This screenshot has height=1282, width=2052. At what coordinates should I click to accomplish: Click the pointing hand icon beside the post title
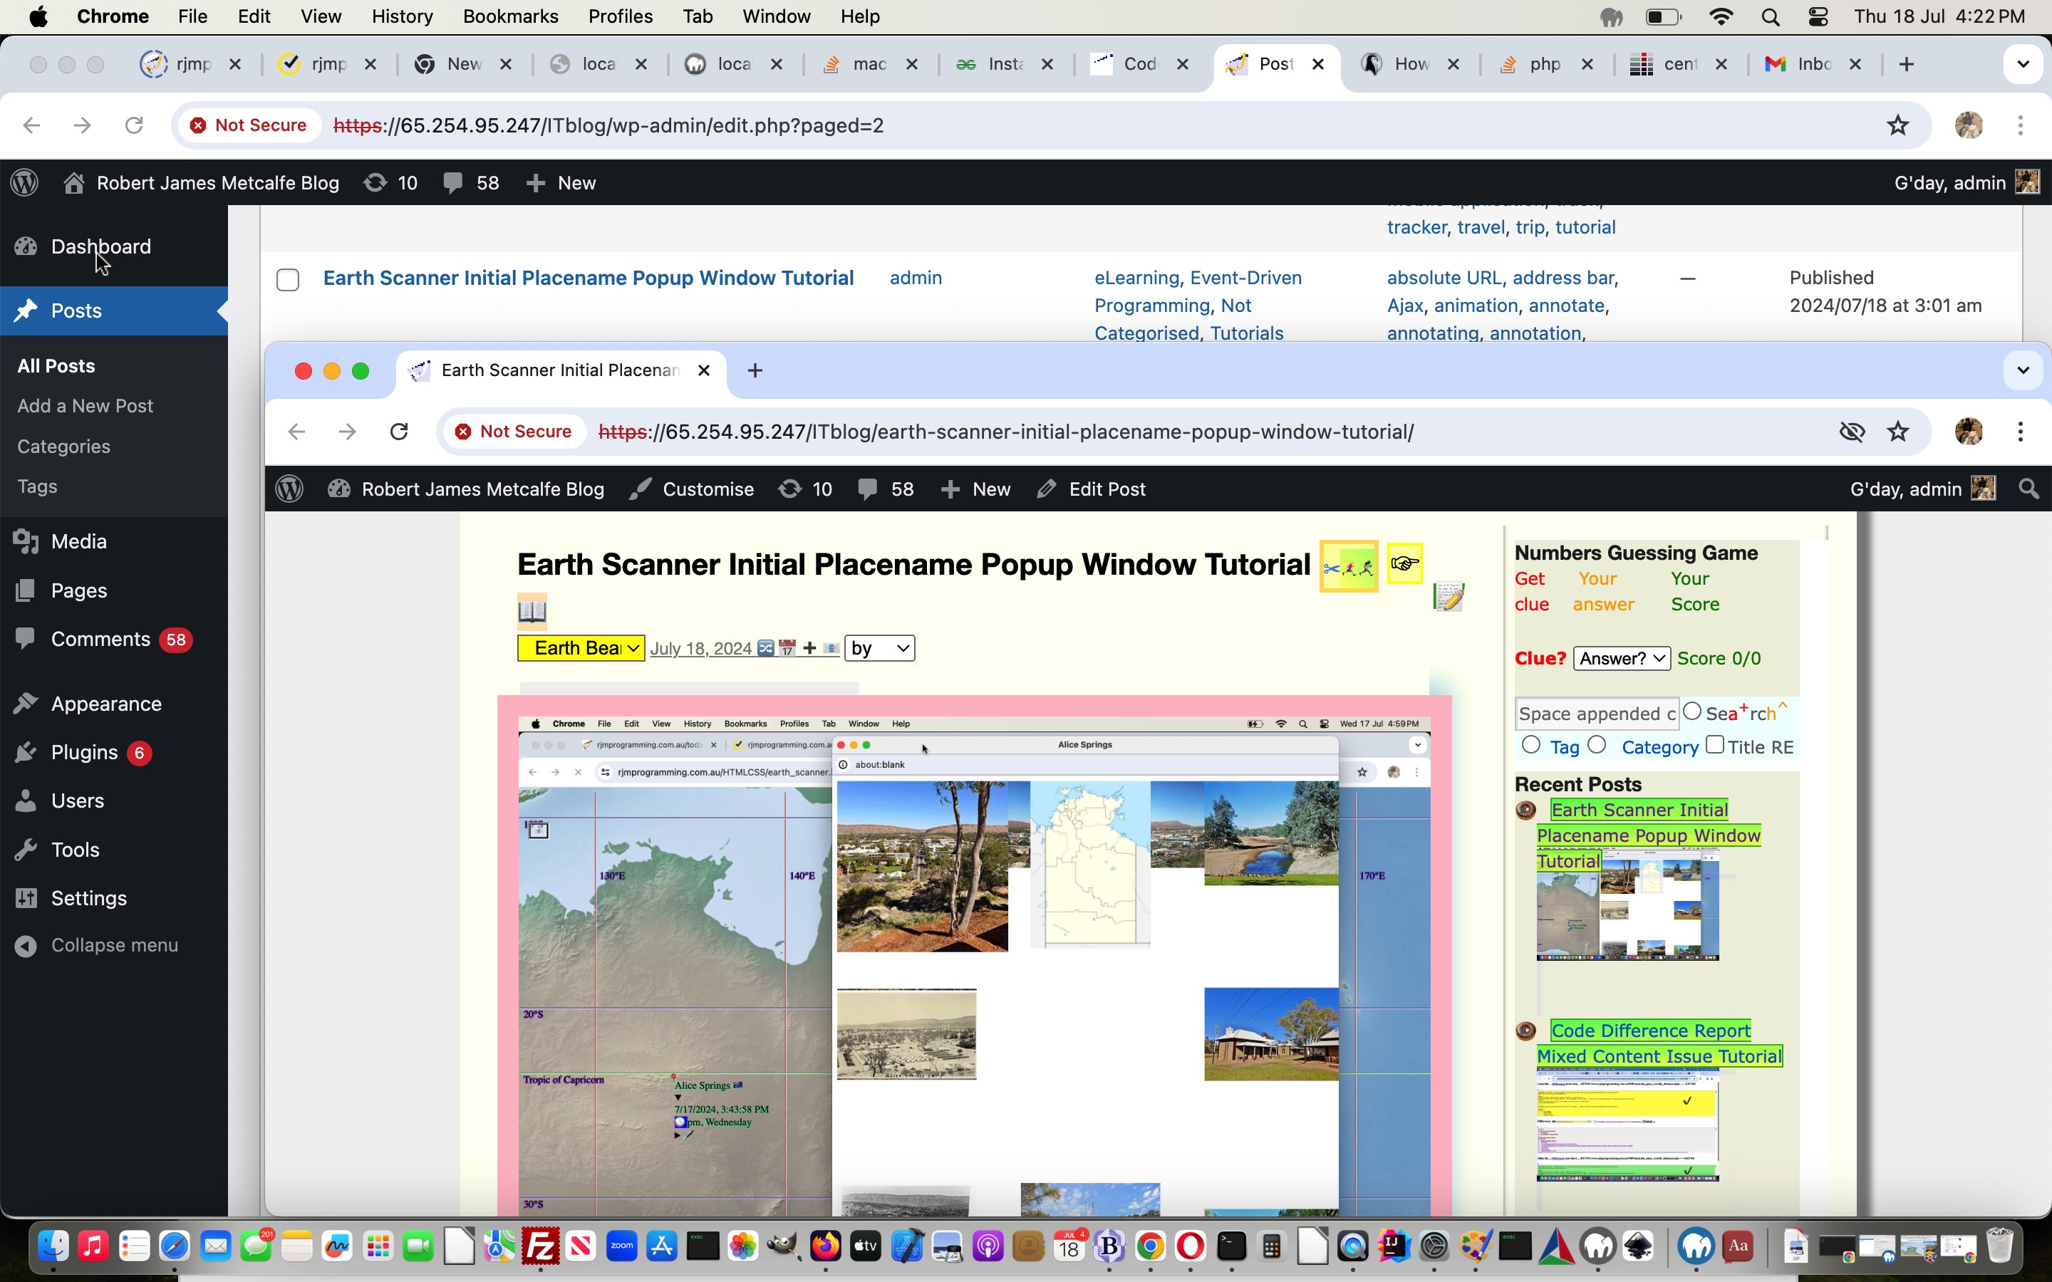pyautogui.click(x=1405, y=564)
